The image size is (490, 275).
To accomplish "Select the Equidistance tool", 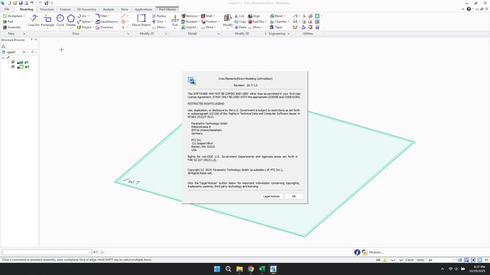I will [106, 22].
